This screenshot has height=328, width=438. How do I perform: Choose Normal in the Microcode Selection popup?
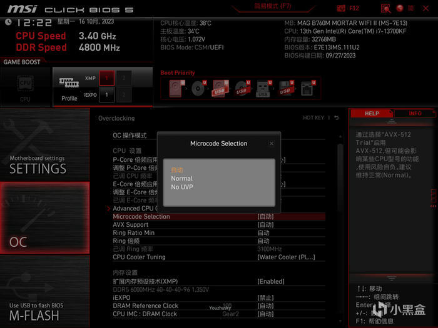(x=181, y=179)
